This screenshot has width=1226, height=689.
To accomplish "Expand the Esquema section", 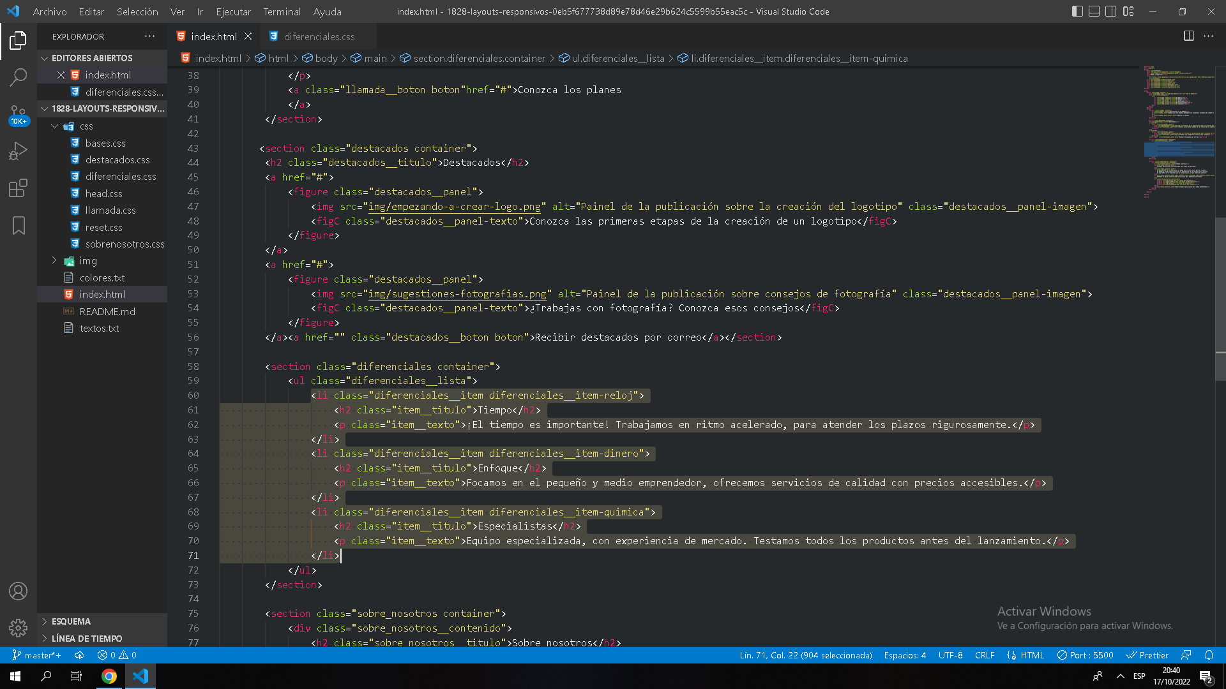I will (102, 621).
